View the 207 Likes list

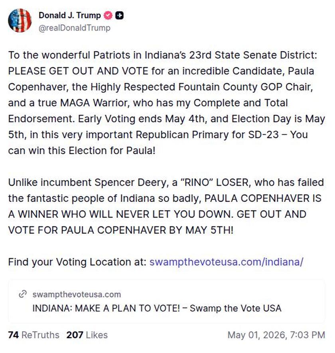87,335
